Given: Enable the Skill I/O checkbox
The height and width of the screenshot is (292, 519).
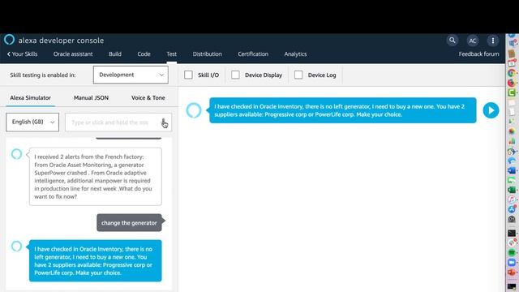Looking at the screenshot, I should (x=188, y=75).
